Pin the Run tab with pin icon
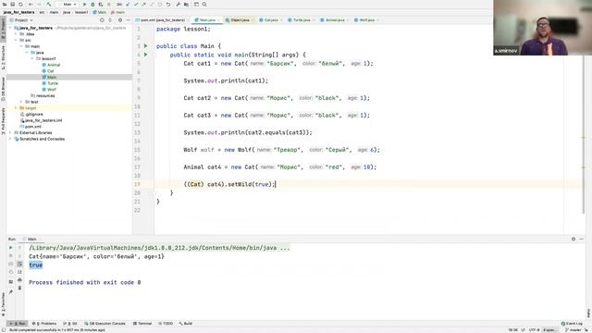 (x=10, y=292)
